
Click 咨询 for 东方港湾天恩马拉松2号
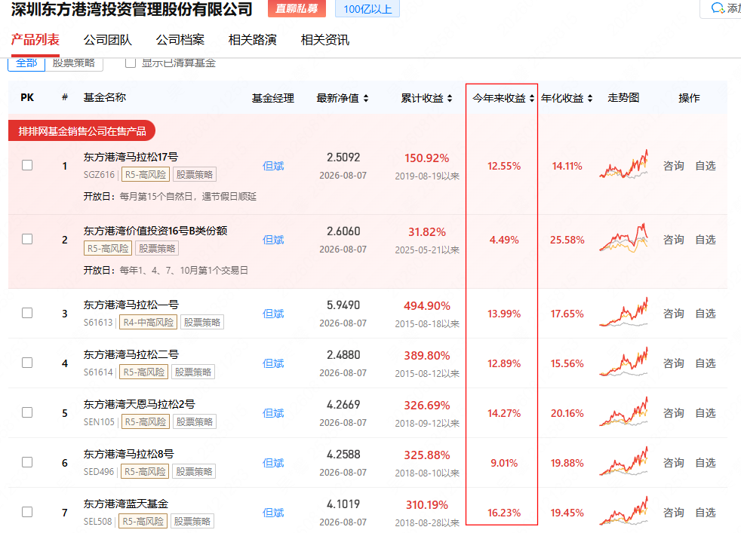tap(673, 413)
